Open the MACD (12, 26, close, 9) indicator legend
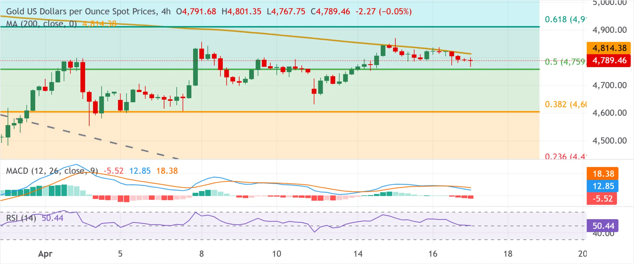The image size is (634, 264). click(x=52, y=171)
